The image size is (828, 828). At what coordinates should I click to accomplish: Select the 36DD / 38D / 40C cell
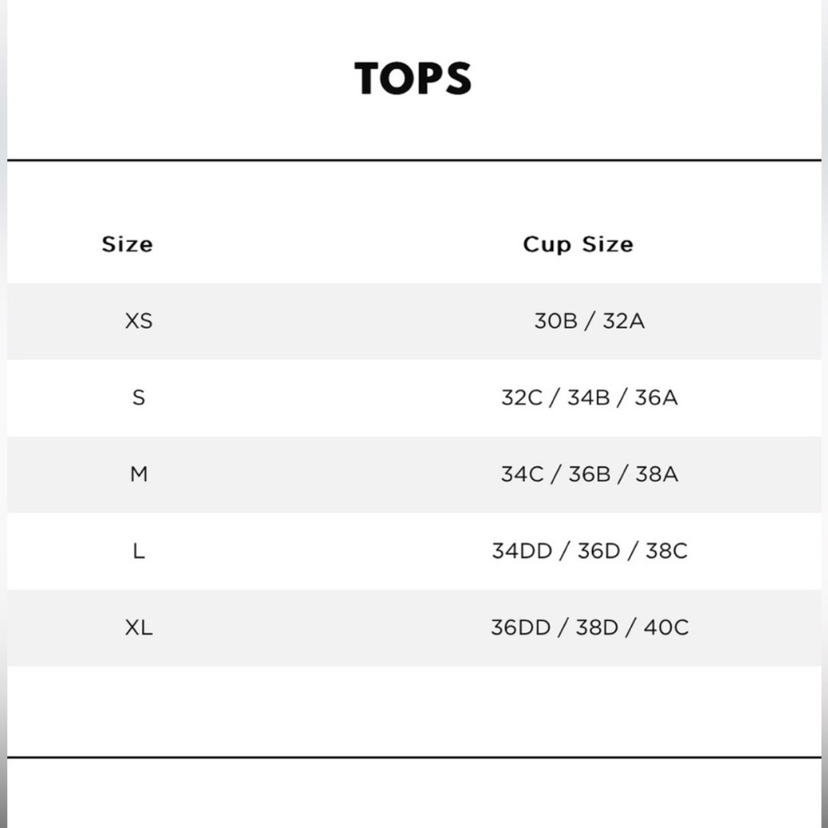click(589, 628)
